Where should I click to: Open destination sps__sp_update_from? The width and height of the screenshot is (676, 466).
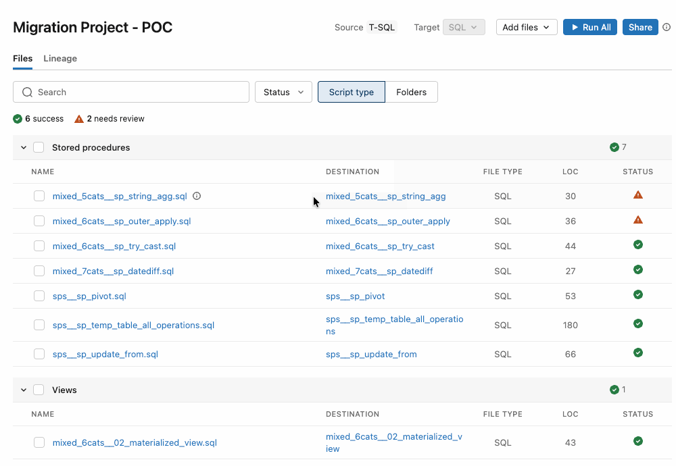(371, 354)
